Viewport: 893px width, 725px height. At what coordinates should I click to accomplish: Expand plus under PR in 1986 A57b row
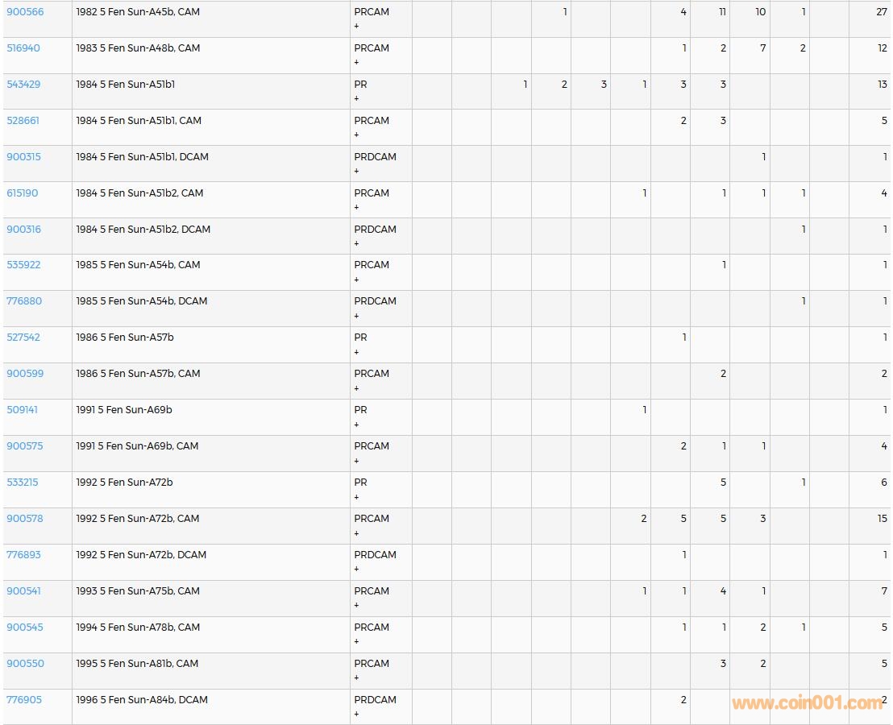click(x=357, y=352)
